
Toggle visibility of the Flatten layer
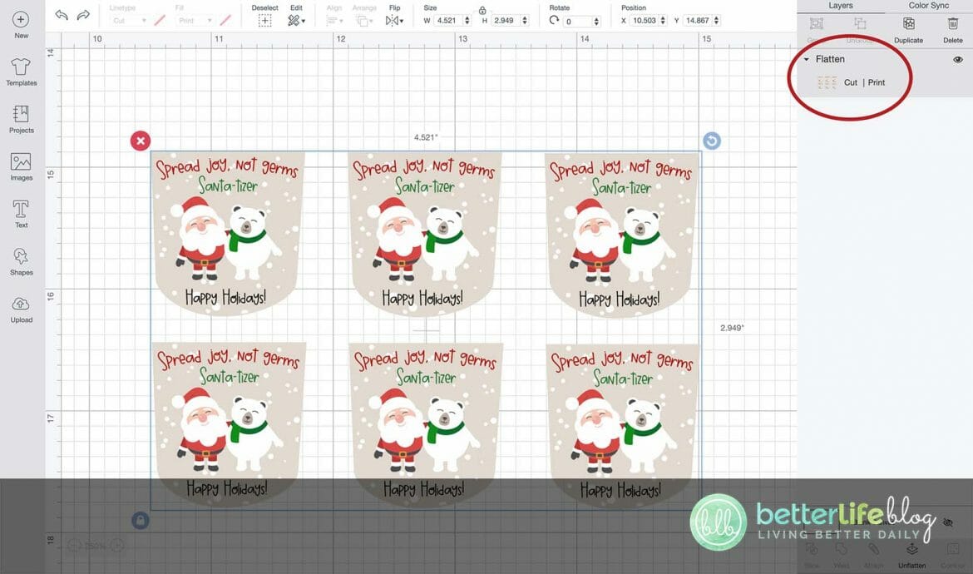tap(957, 59)
